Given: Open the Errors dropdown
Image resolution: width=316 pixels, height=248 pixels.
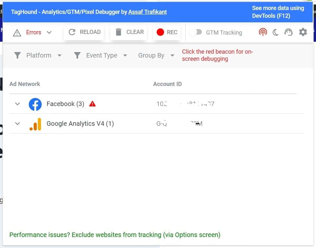Looking at the screenshot, I should click(49, 32).
